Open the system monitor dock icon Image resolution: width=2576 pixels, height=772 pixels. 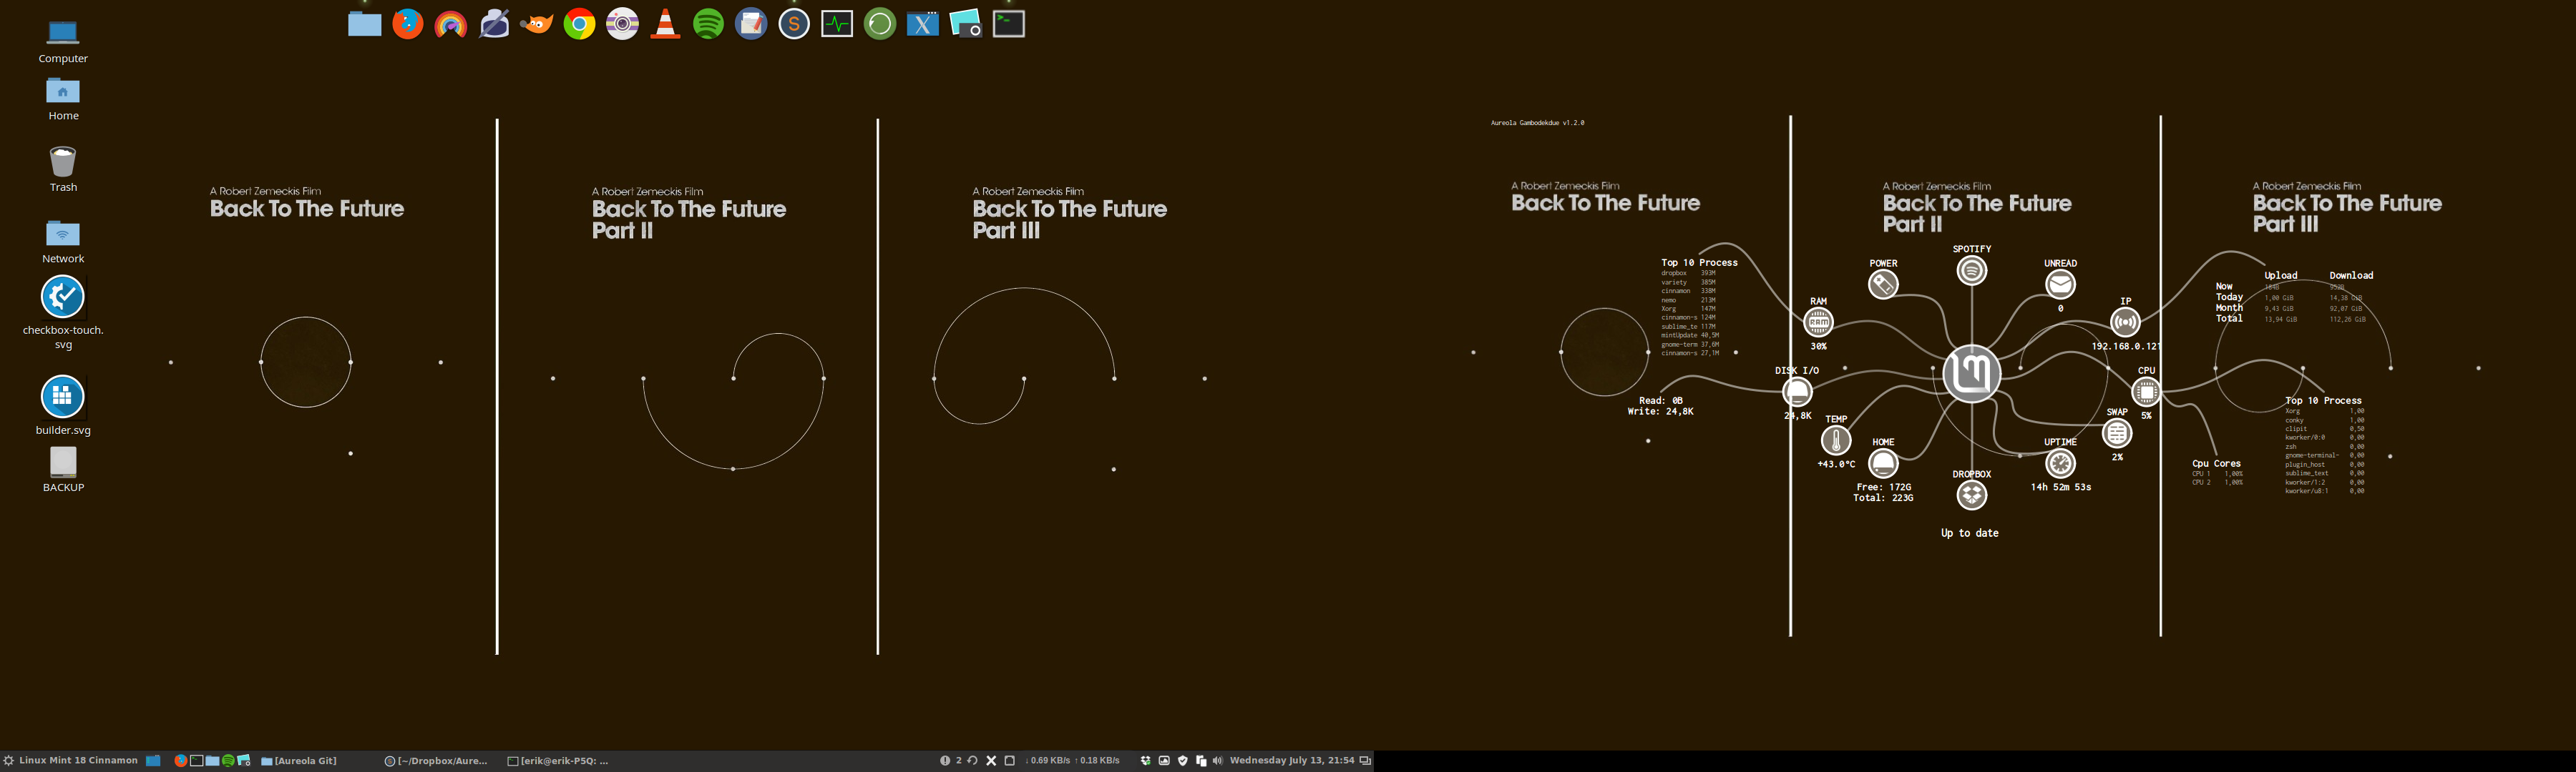(x=837, y=24)
